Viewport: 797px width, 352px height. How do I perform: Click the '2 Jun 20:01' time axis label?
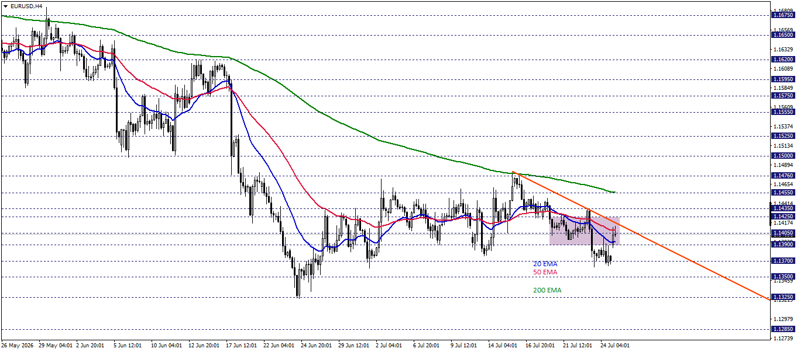91,346
